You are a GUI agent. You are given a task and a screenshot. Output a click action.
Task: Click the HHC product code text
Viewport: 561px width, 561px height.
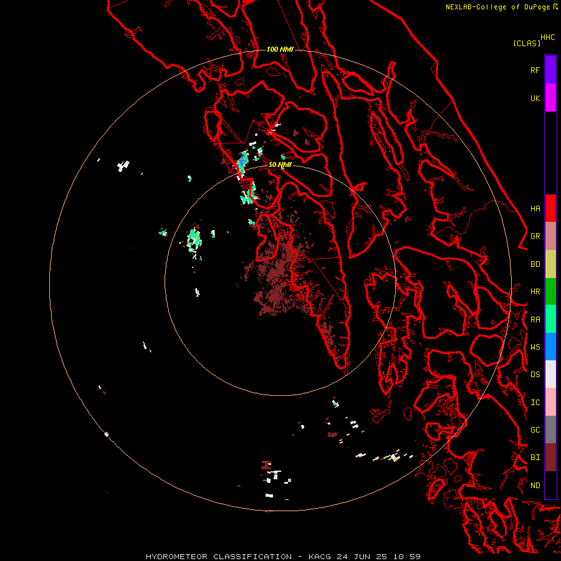(547, 37)
